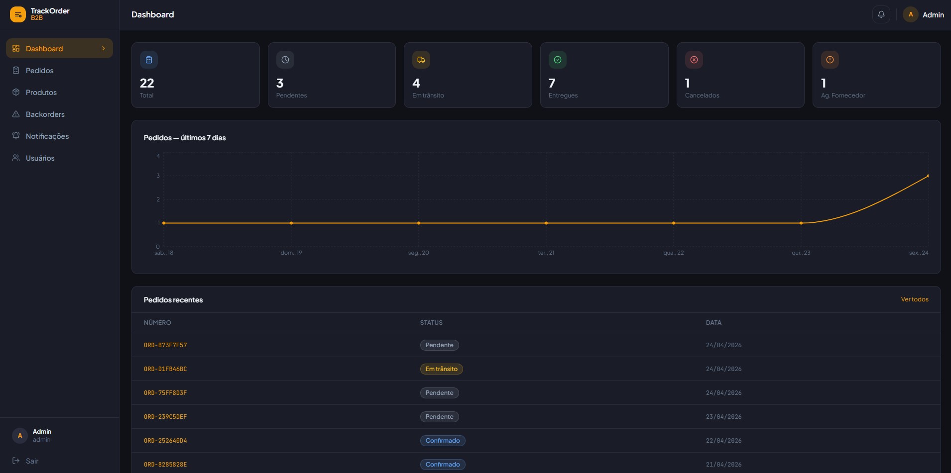Navigate to Usuários in the sidebar
This screenshot has width=951, height=473.
coord(40,158)
